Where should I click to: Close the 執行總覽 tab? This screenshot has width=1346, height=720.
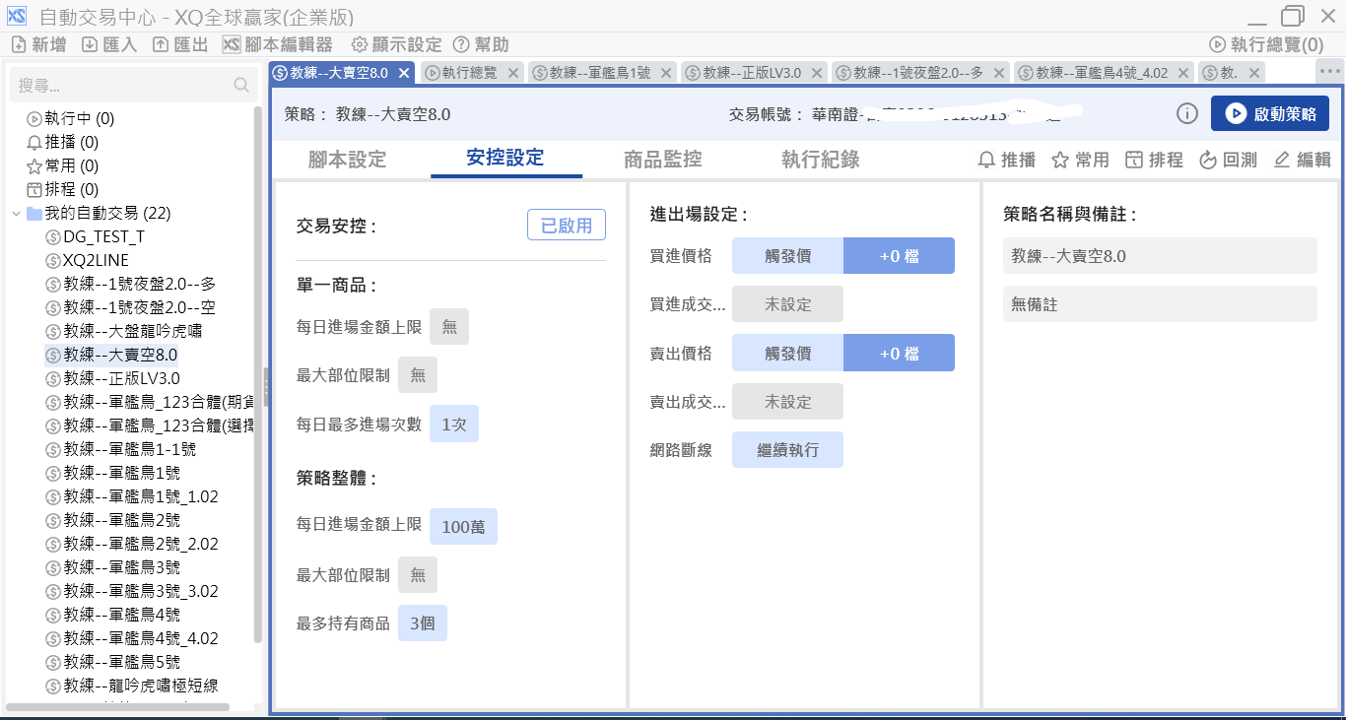coord(511,73)
